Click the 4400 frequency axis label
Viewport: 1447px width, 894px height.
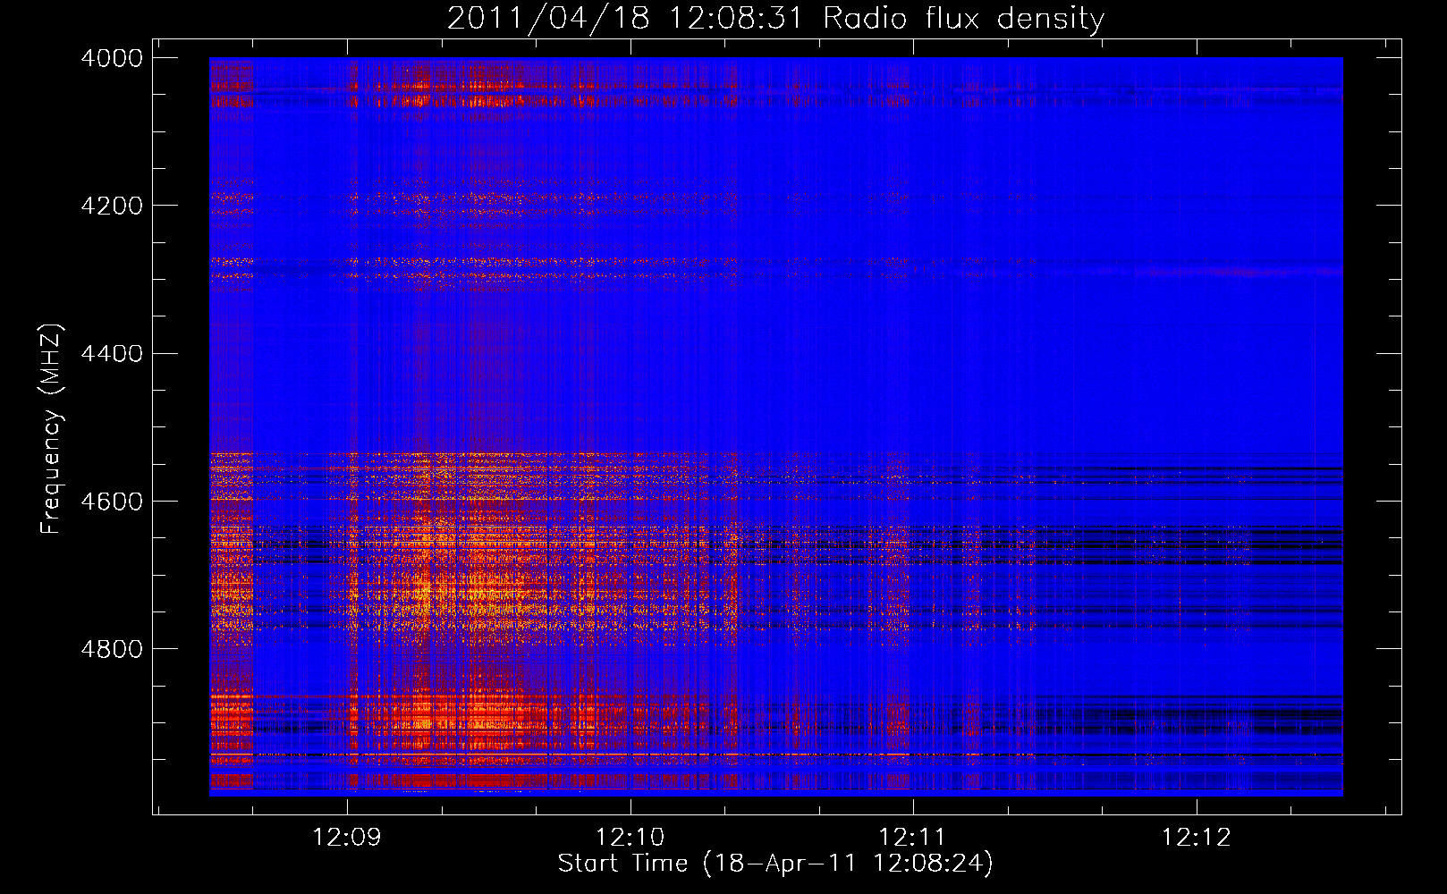[112, 353]
